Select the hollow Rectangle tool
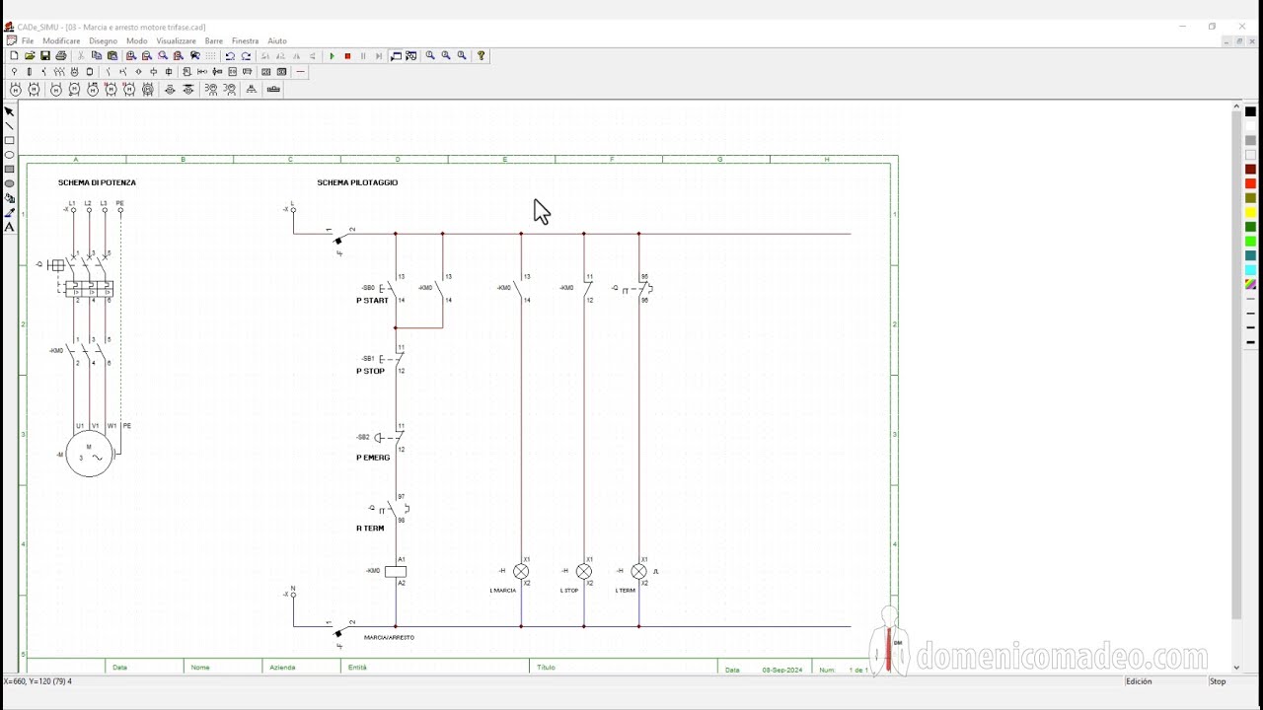 point(10,140)
